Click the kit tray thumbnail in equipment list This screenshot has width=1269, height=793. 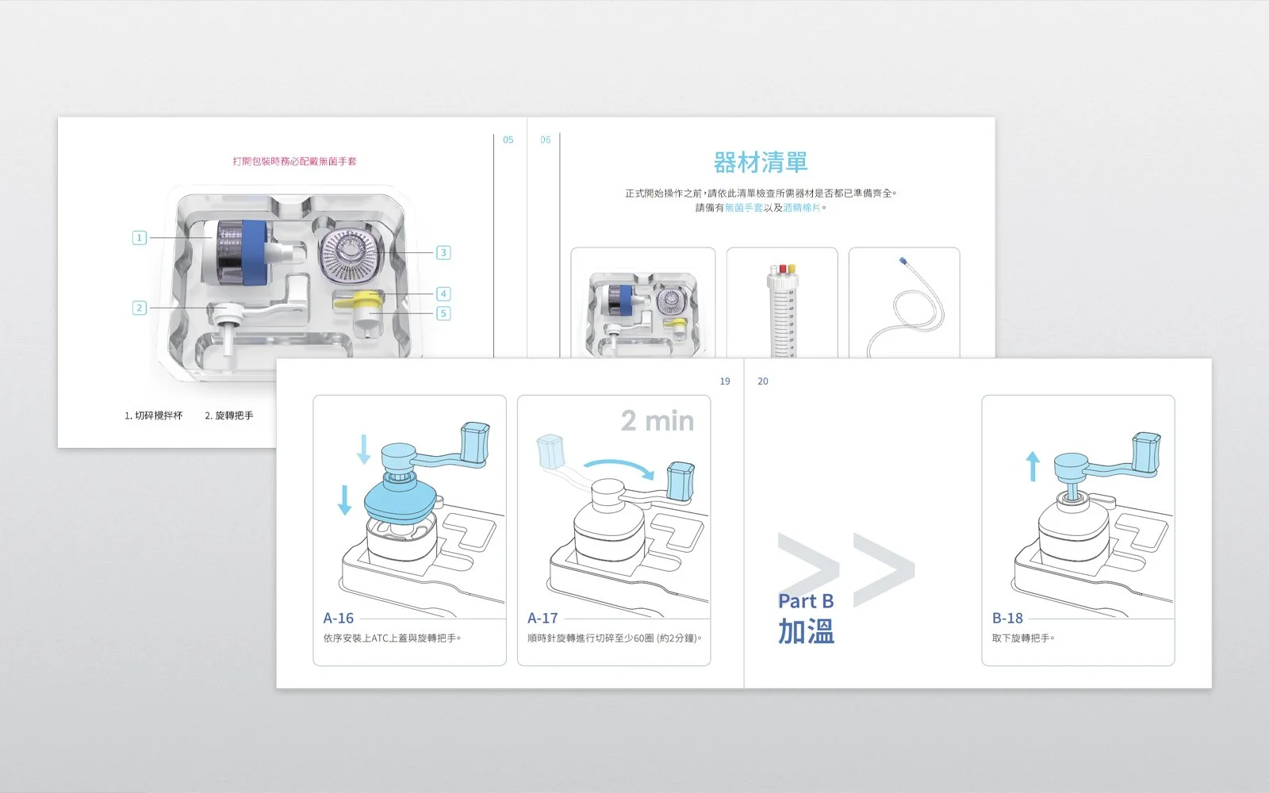coord(643,303)
